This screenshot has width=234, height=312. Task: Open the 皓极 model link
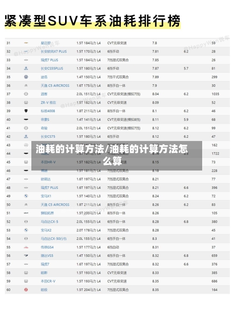[44, 290]
